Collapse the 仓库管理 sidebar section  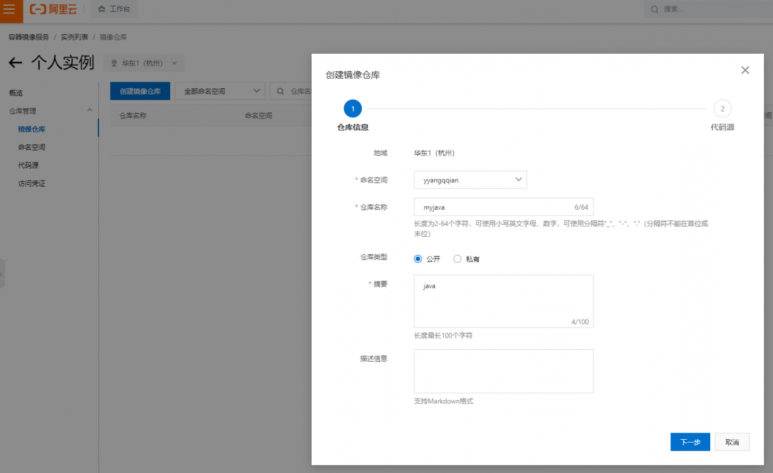coord(89,110)
